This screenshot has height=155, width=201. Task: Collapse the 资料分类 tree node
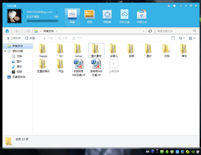[5, 51]
